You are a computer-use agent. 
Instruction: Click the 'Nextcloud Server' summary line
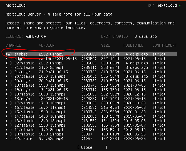59,14
